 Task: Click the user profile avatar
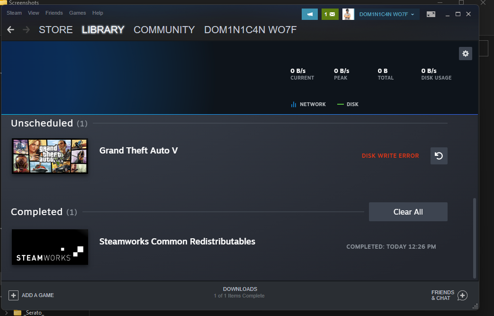[x=348, y=14]
